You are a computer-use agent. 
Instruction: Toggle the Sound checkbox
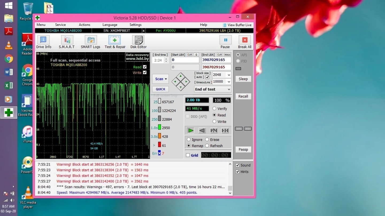(237, 165)
